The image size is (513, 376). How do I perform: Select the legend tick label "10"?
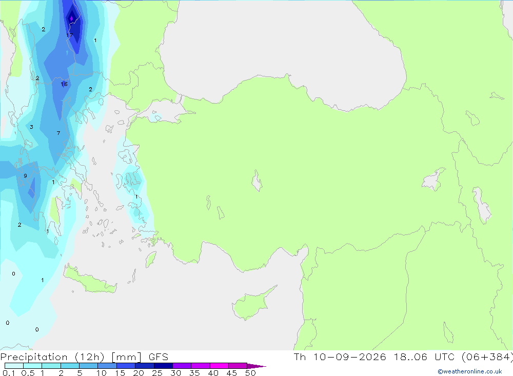(102, 373)
